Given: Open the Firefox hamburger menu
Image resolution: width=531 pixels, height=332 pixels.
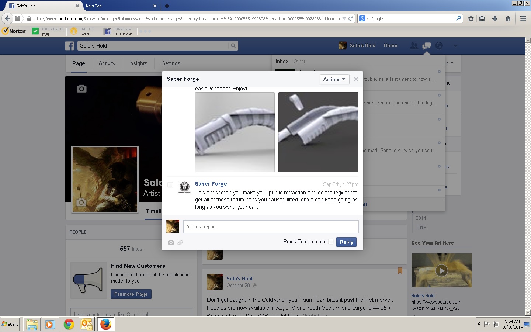Looking at the screenshot, I should (x=523, y=18).
